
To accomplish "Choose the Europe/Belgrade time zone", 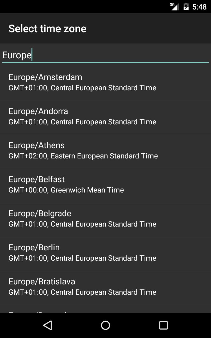I will (x=105, y=220).
